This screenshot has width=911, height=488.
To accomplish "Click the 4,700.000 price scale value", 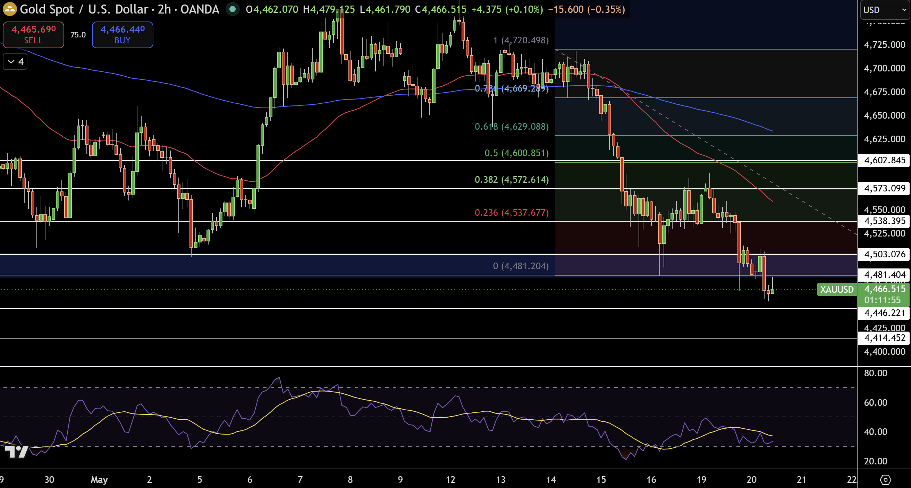I will [884, 68].
